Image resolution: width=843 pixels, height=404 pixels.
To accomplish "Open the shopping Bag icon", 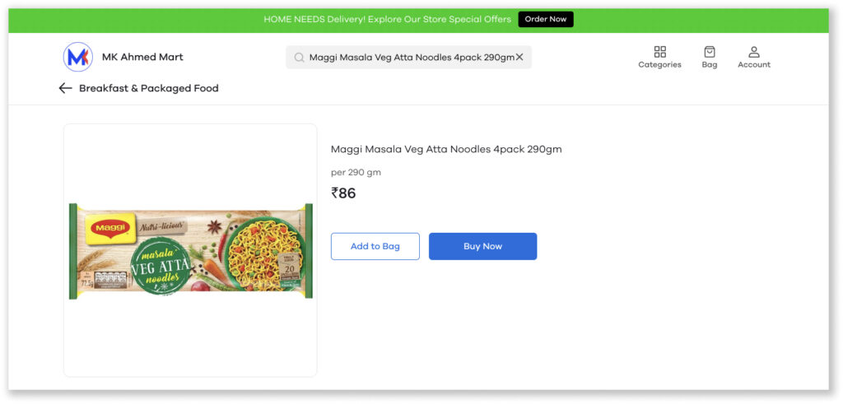I will (x=710, y=52).
